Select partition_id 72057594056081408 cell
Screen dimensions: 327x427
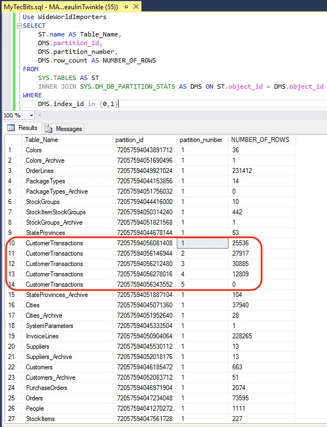click(x=145, y=243)
